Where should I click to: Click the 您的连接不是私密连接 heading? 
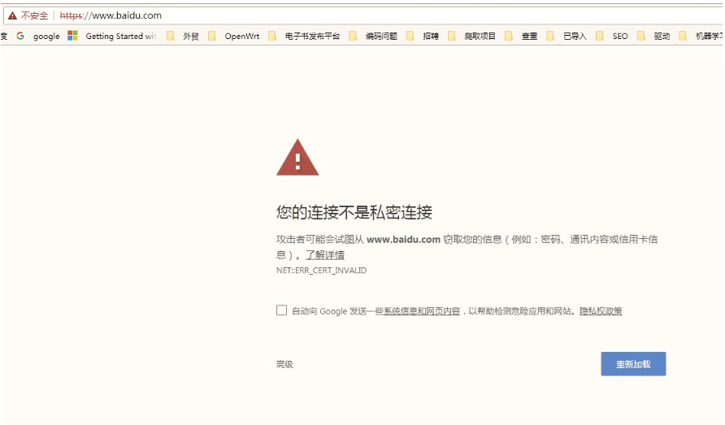click(354, 212)
